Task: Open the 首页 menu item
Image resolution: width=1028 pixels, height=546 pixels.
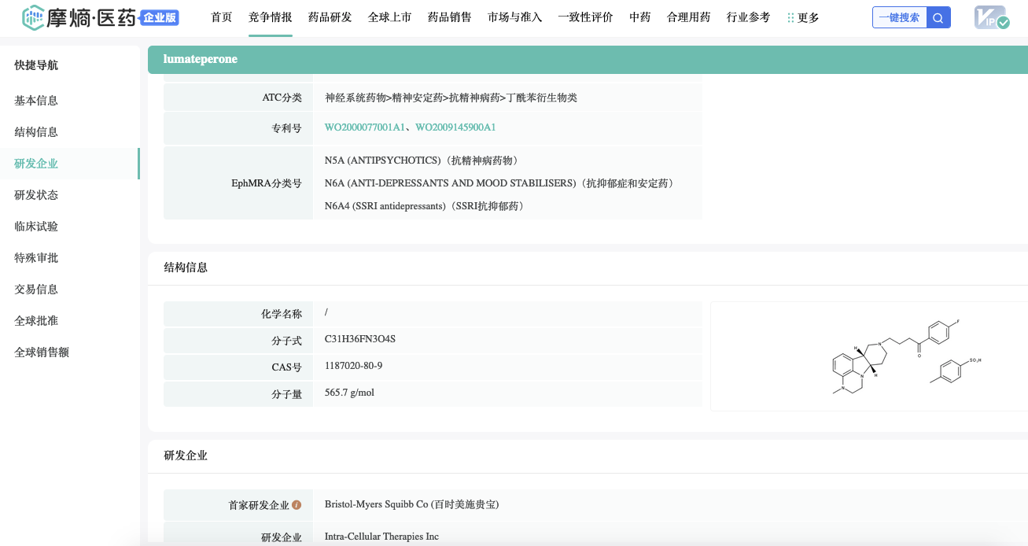Action: (x=222, y=17)
